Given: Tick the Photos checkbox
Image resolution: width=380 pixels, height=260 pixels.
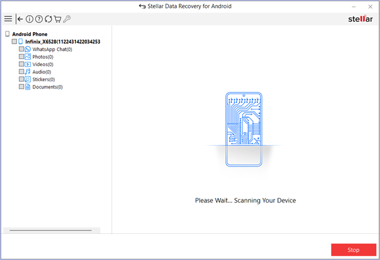Looking at the screenshot, I should 21,56.
